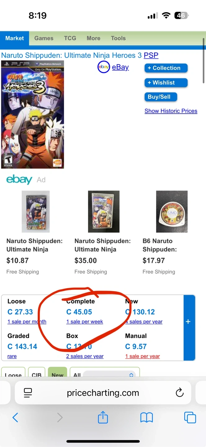Open the Safari page reader menu icon
Viewport: 206px width, 447px height.
point(28,393)
